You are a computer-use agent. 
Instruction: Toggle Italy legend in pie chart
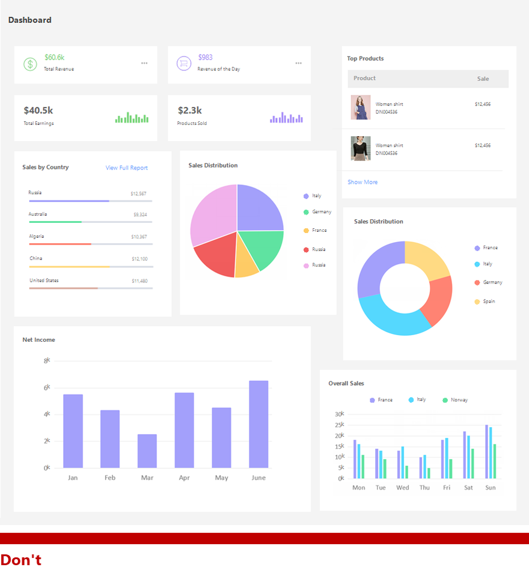313,196
